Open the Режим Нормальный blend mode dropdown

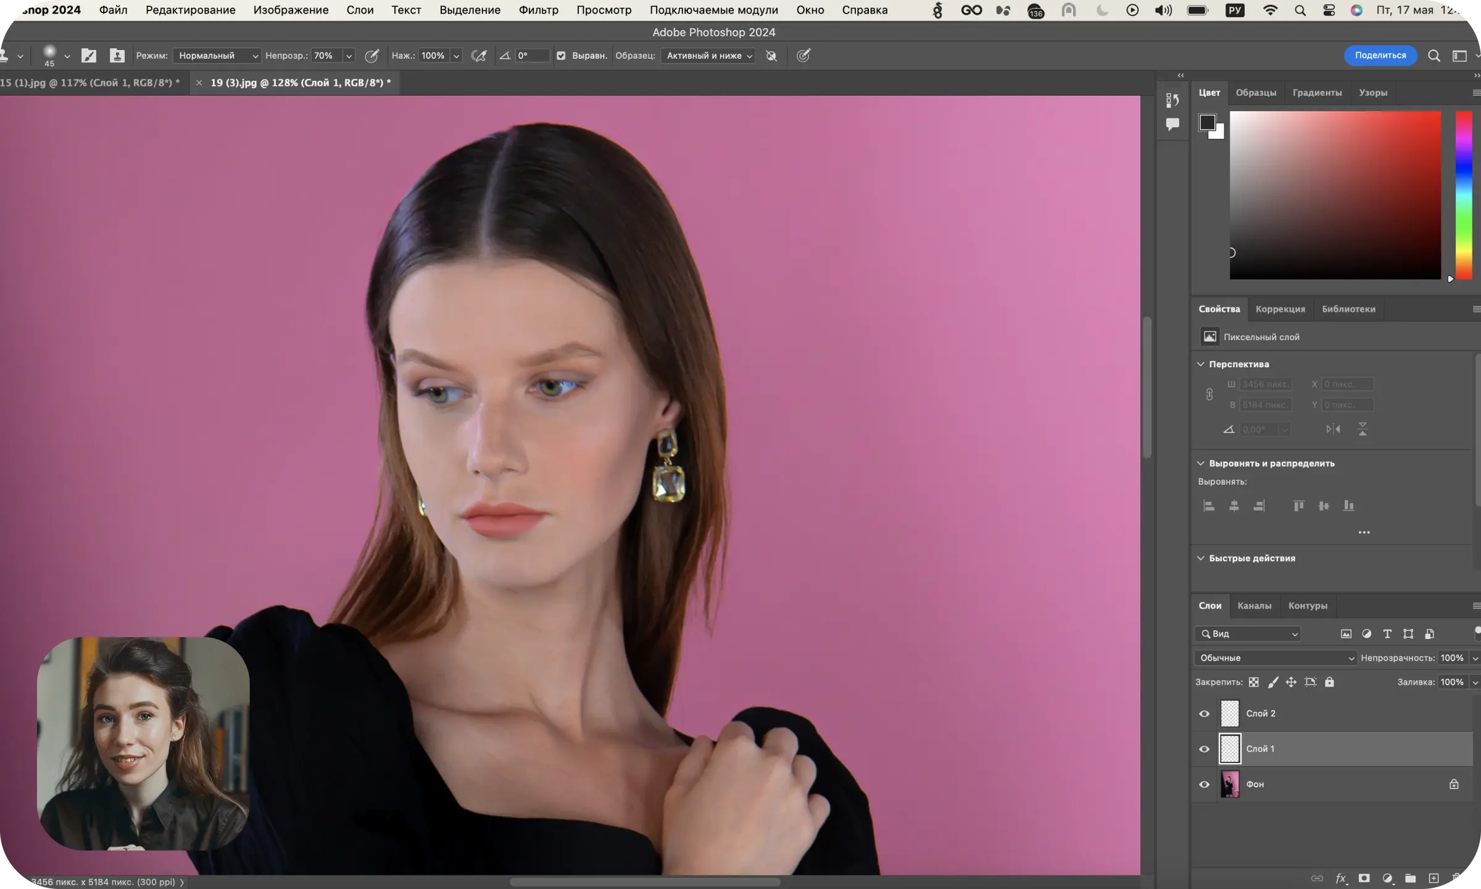217,56
